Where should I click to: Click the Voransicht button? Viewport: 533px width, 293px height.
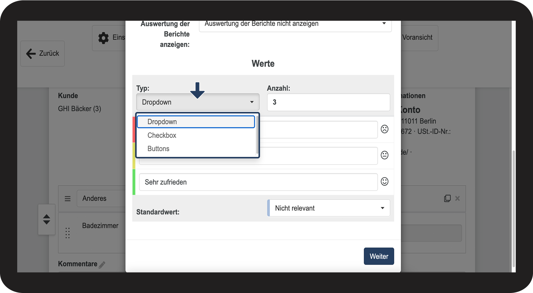coord(419,38)
